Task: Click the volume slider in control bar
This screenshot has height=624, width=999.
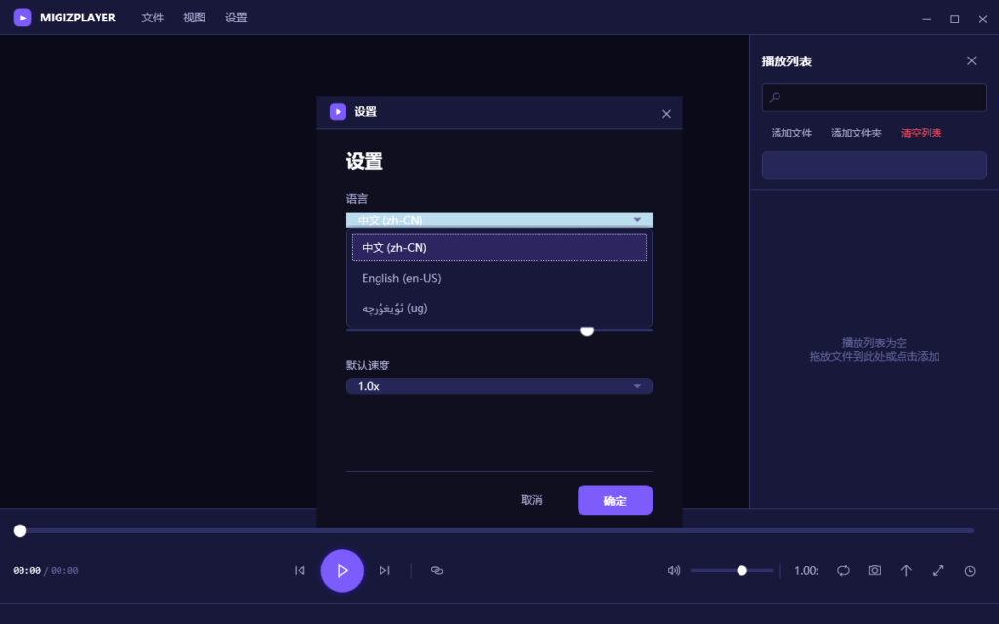Action: tap(732, 571)
